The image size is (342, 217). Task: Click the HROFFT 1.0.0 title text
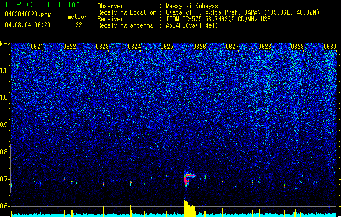pos(43,4)
